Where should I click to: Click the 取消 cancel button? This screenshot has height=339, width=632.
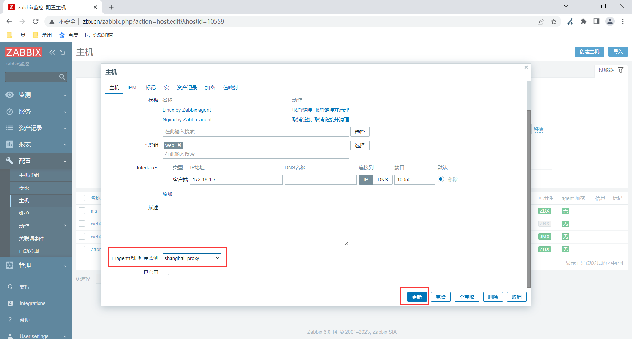(517, 297)
